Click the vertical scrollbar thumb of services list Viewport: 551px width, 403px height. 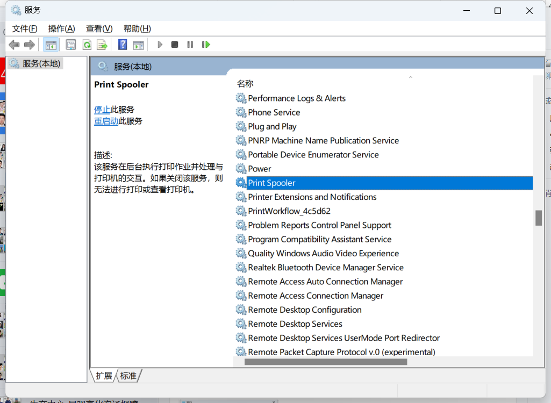pos(538,218)
